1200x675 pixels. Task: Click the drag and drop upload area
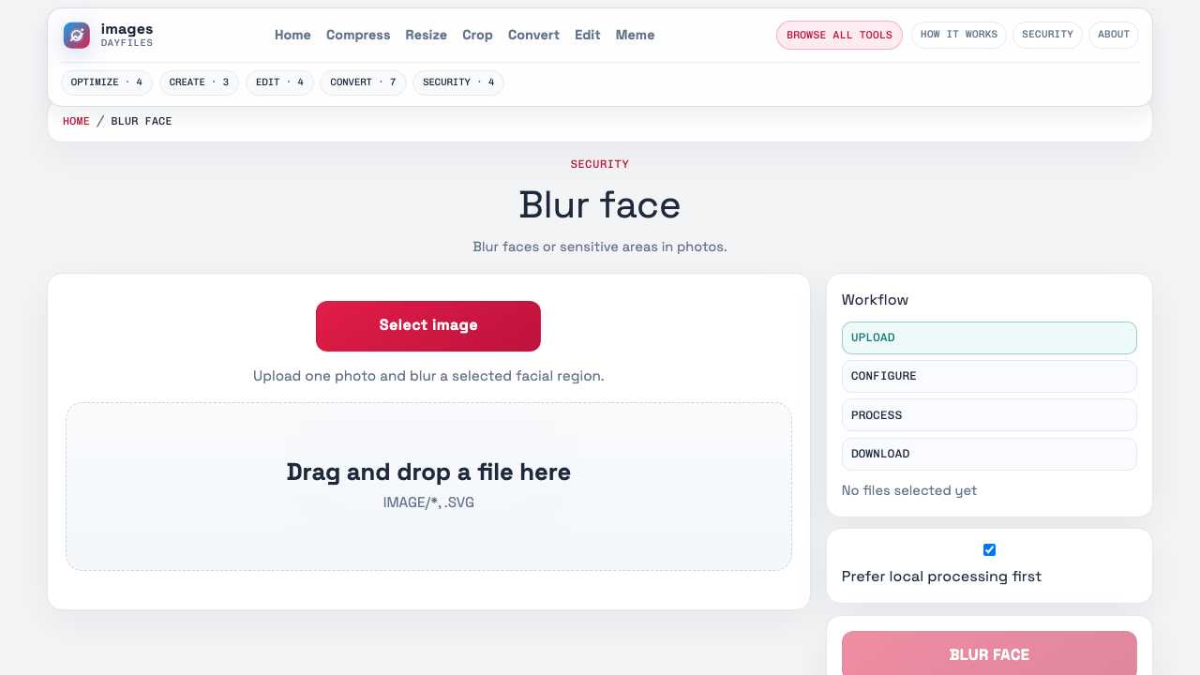pyautogui.click(x=427, y=486)
